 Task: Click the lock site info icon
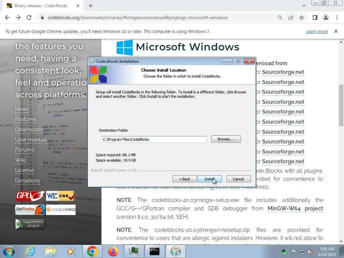[x=42, y=17]
